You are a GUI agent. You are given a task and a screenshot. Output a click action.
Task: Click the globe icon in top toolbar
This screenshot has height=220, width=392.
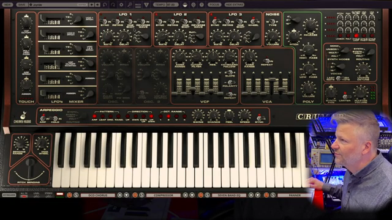pos(185,4)
